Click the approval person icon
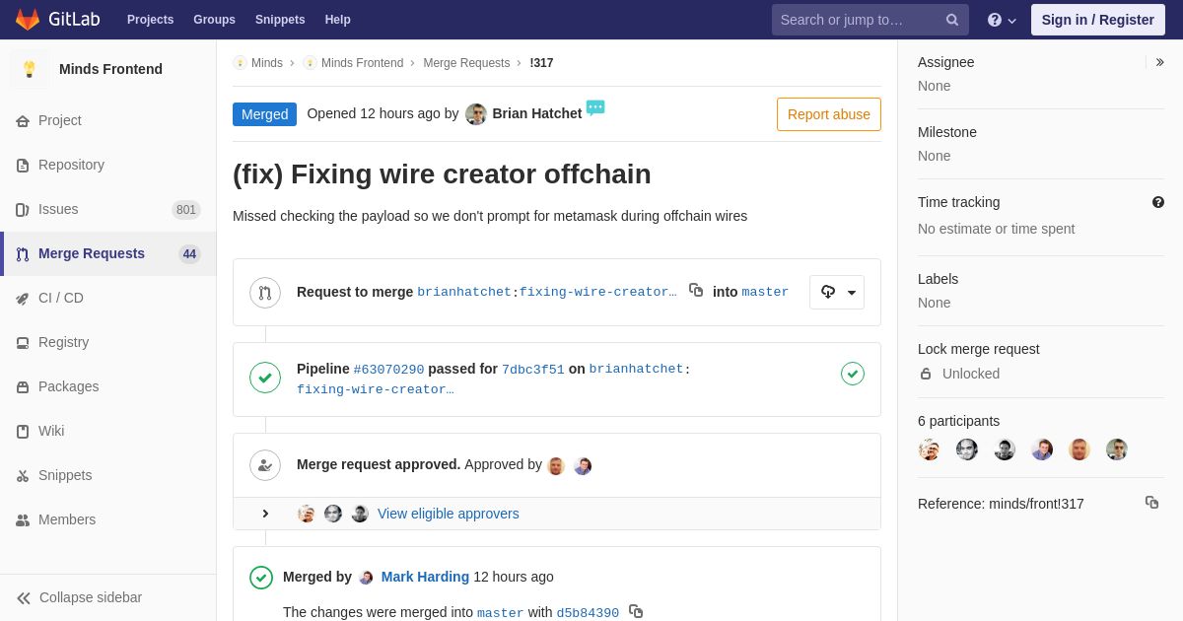This screenshot has height=621, width=1183. [265, 465]
